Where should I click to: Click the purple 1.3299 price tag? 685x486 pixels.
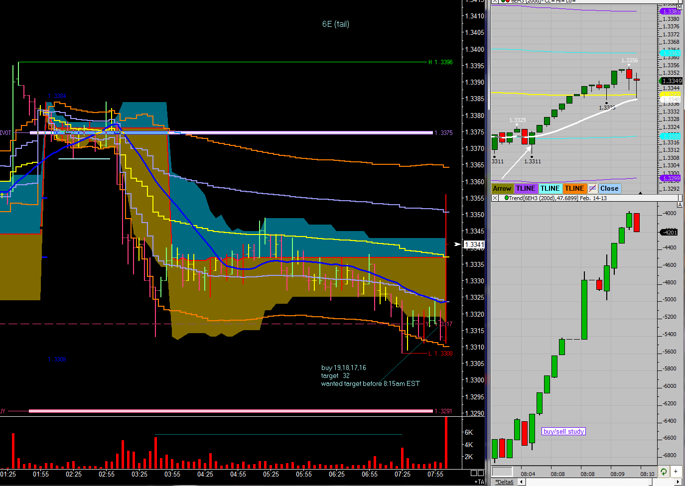coord(671,178)
